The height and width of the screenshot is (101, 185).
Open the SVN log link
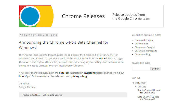pyautogui.click(x=64, y=73)
